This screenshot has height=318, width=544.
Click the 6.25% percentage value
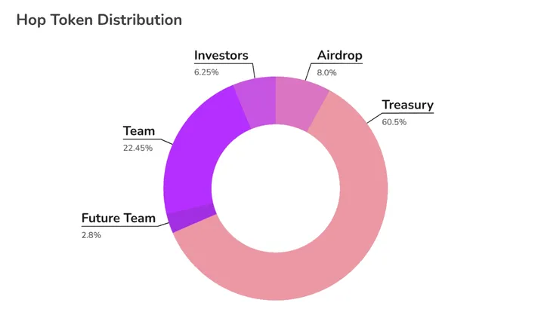click(206, 72)
